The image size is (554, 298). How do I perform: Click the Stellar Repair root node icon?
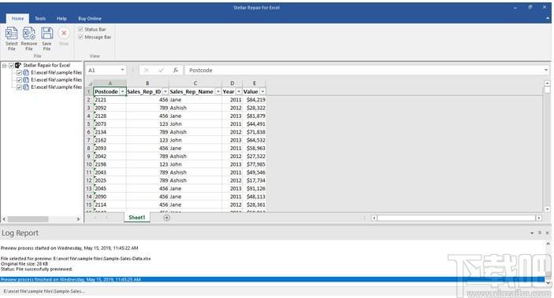18,65
